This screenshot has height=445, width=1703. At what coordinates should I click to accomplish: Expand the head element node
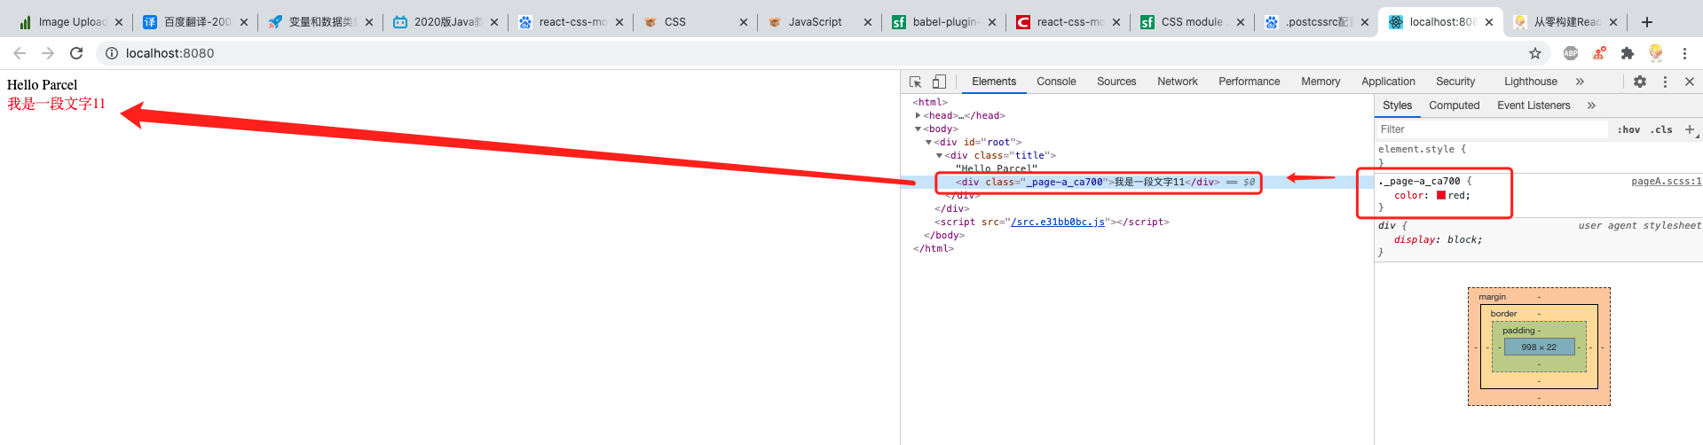point(918,115)
